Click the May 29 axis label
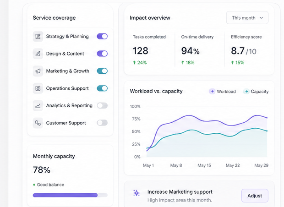Screen dimensions: 284x207 point(261,165)
